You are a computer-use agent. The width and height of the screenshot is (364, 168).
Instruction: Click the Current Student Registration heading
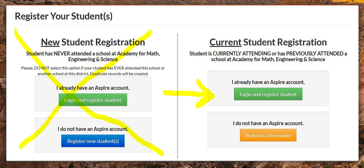tap(268, 42)
